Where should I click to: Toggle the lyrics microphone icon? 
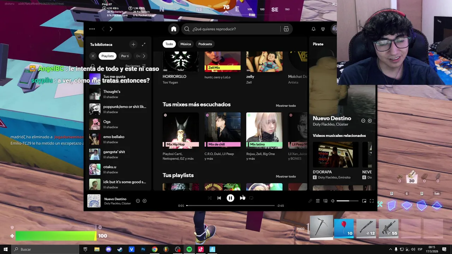[x=310, y=201]
